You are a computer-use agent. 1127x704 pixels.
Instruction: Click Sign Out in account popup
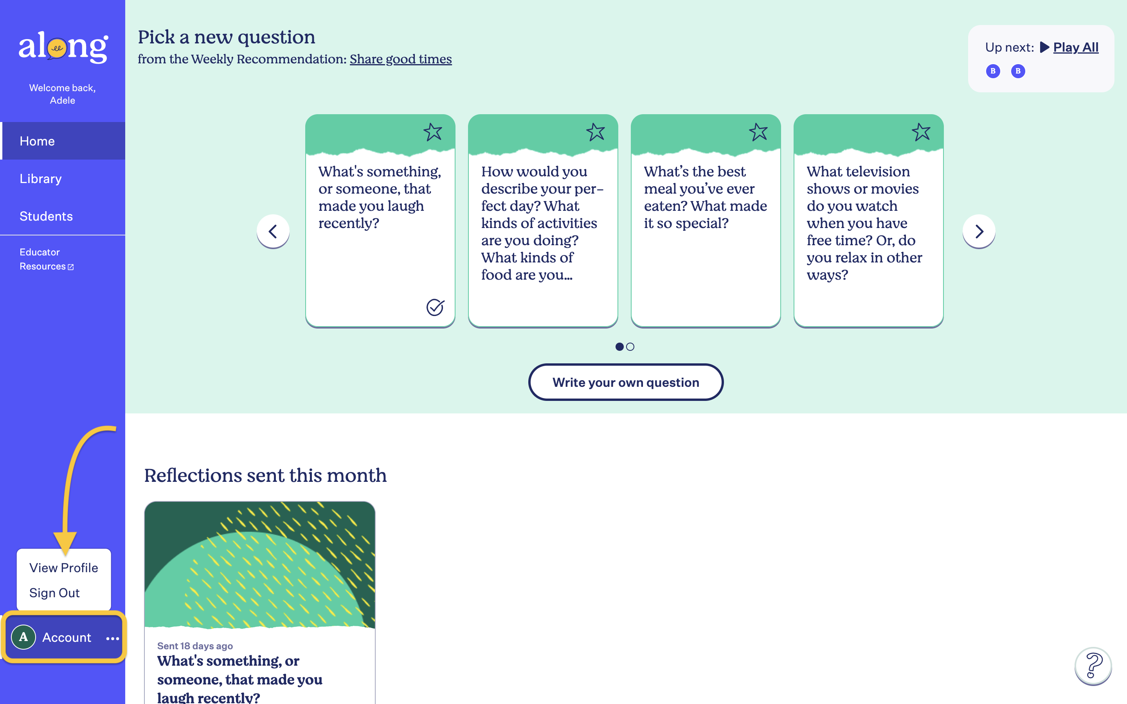point(54,593)
